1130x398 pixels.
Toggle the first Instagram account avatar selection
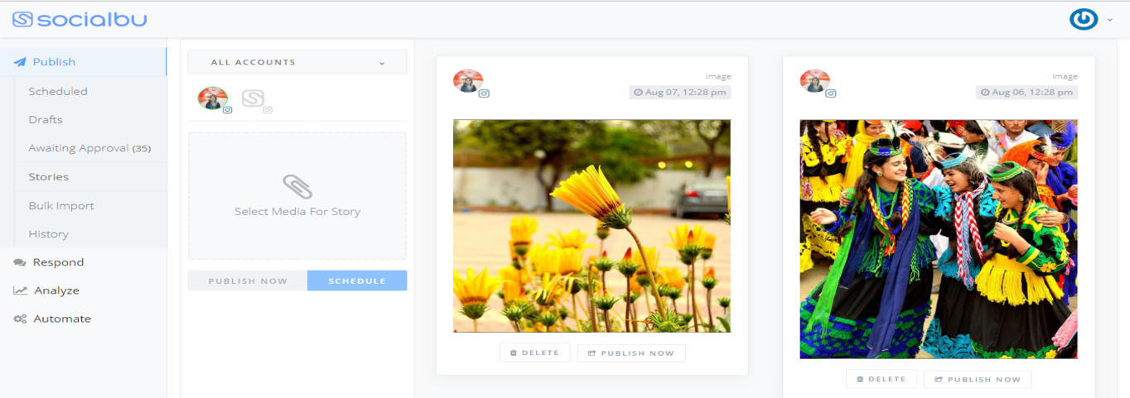pyautogui.click(x=212, y=98)
